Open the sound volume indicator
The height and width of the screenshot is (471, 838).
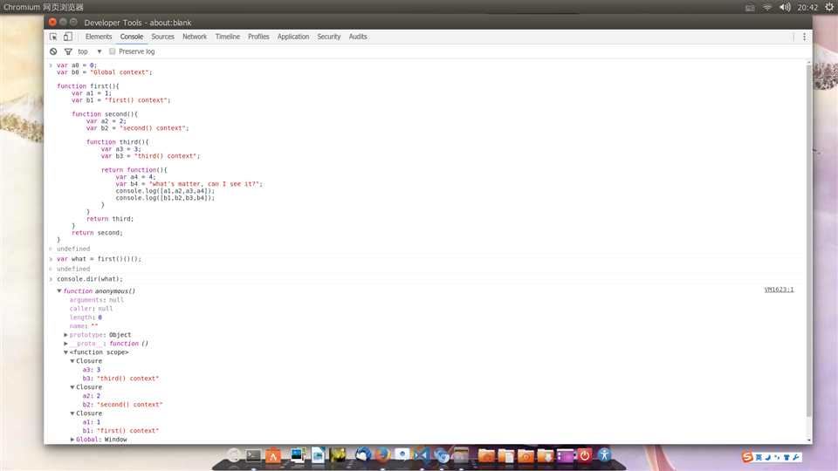785,8
